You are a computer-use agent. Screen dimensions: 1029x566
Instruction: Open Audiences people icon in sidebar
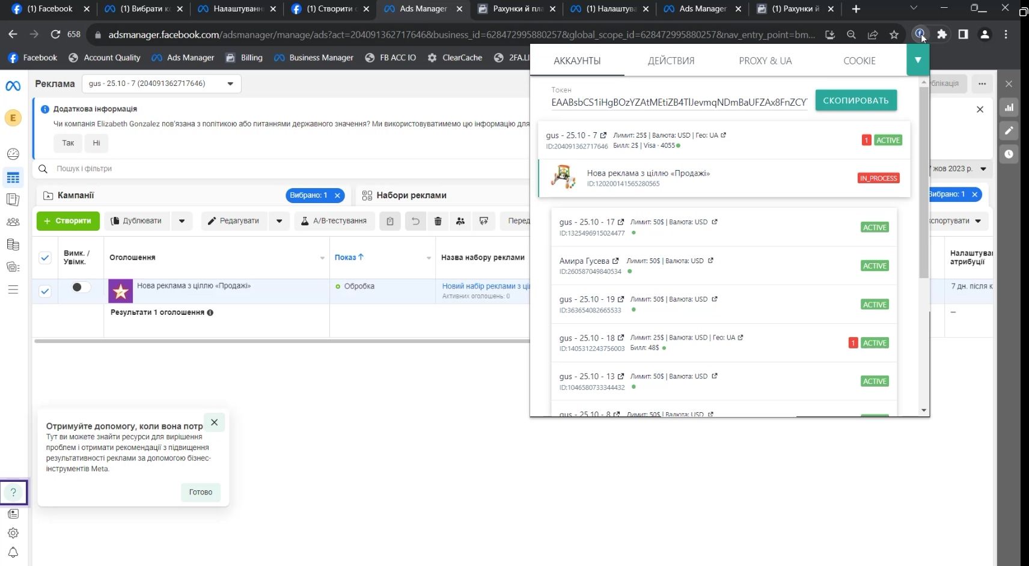click(13, 222)
